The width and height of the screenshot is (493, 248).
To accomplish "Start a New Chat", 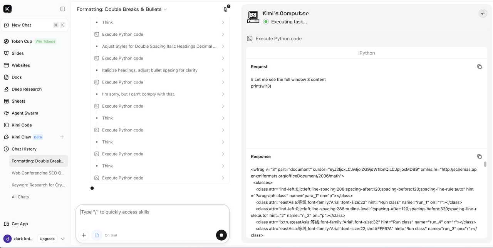I will tap(34, 25).
